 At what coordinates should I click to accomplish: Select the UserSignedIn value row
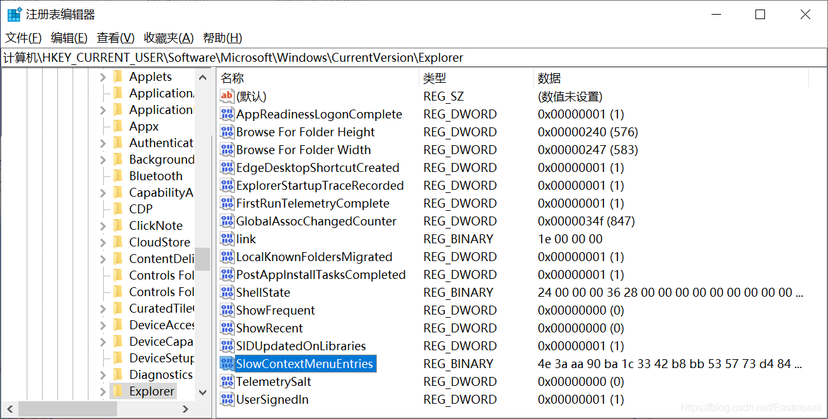[272, 399]
